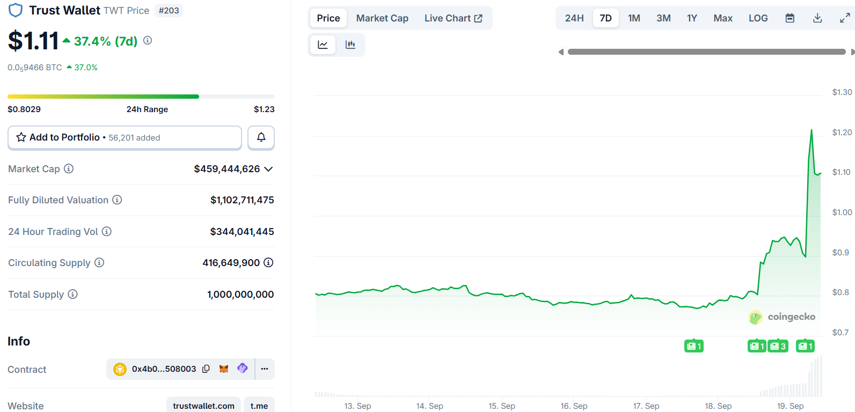This screenshot has width=855, height=412.
Task: Expand Market Cap dropdown chevron
Action: pos(269,169)
